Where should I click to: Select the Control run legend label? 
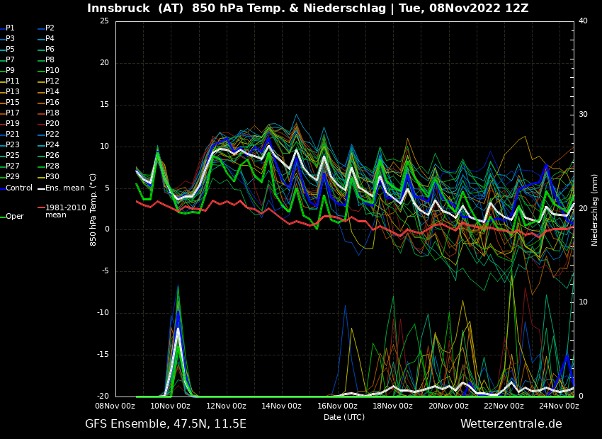(x=19, y=188)
